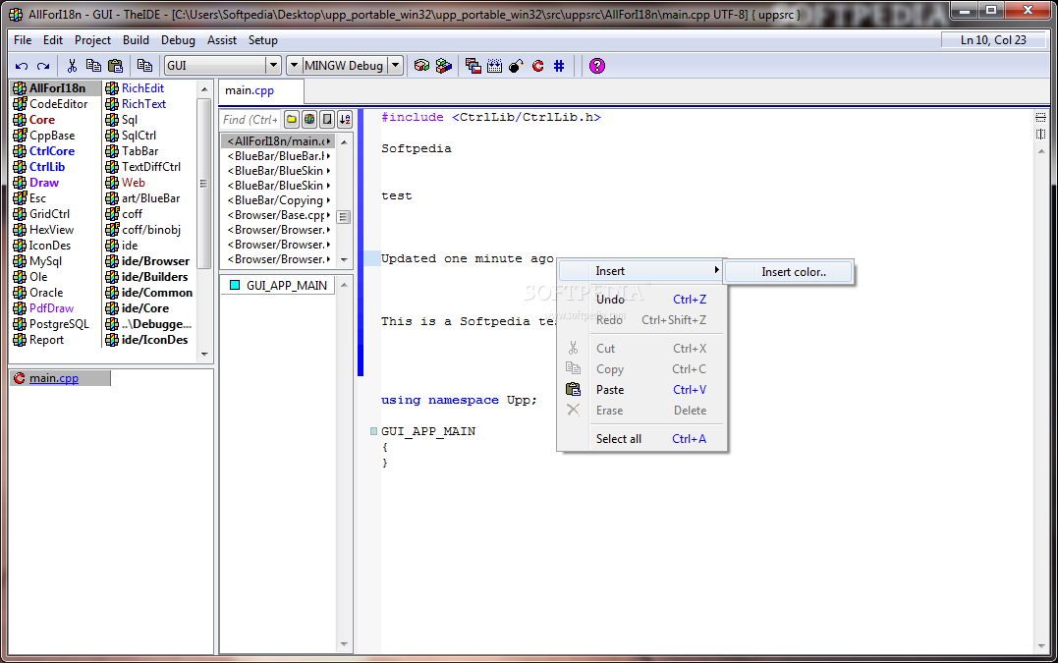Click the Undo arrow in the toolbar
This screenshot has height=663, width=1058.
coord(22,66)
